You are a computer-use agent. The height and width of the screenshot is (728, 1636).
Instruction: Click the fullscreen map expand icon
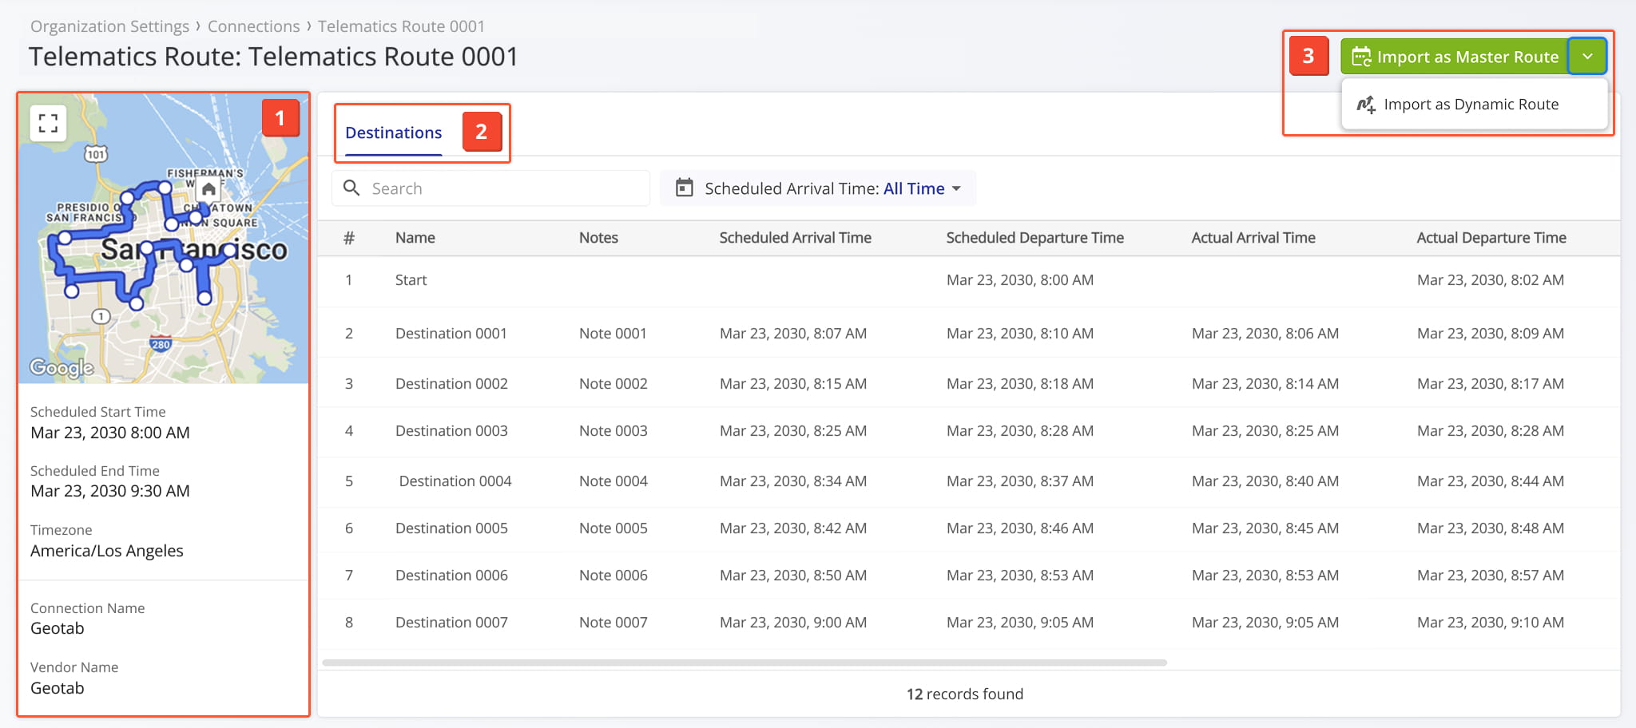pos(48,123)
